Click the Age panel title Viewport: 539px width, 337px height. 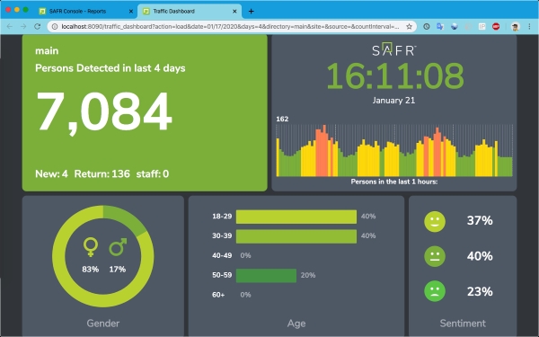[296, 324]
